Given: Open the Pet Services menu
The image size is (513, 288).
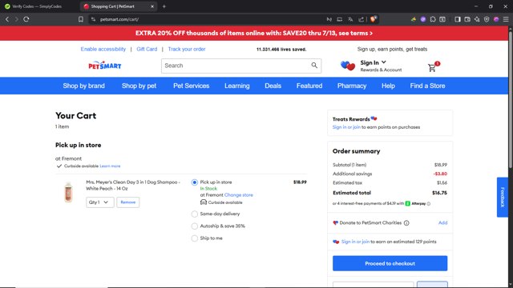Looking at the screenshot, I should coord(191,86).
